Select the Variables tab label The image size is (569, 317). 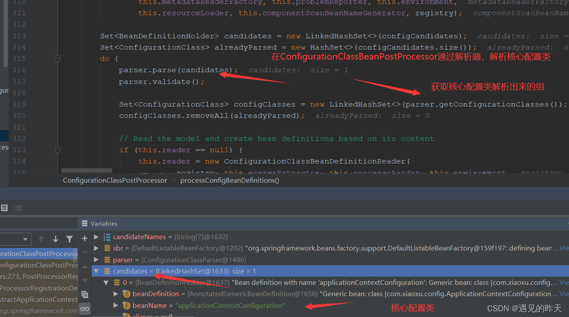click(104, 224)
